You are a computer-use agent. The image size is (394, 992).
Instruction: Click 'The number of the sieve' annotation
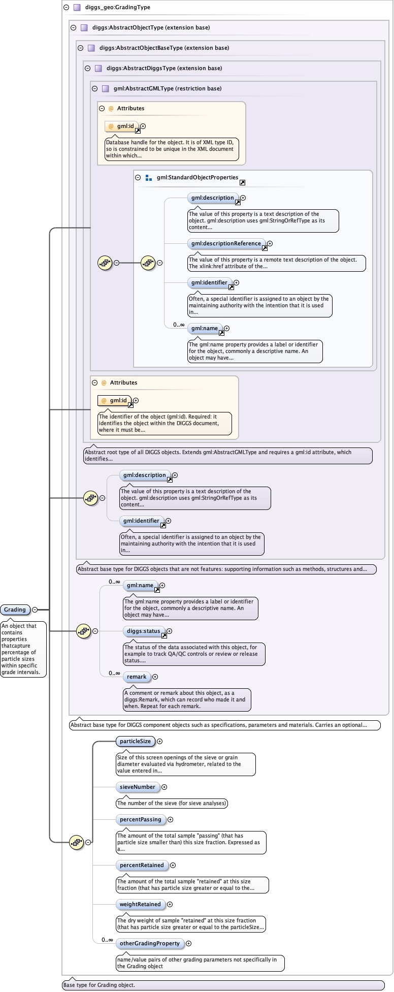172,804
